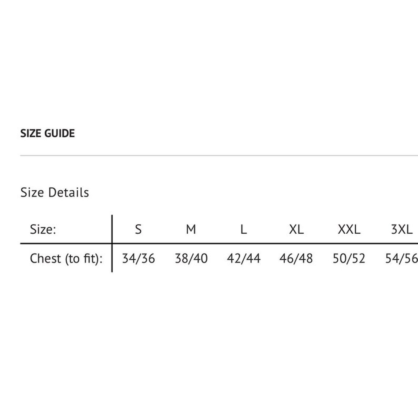The width and height of the screenshot is (418, 418).
Task: Click the 46/48 chest measurement
Action: click(x=296, y=259)
